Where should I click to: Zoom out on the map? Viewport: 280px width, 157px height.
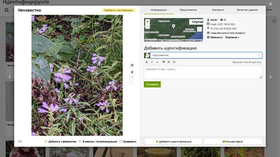point(147,26)
